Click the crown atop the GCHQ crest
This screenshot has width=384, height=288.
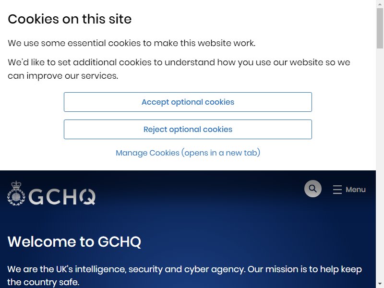tap(16, 185)
